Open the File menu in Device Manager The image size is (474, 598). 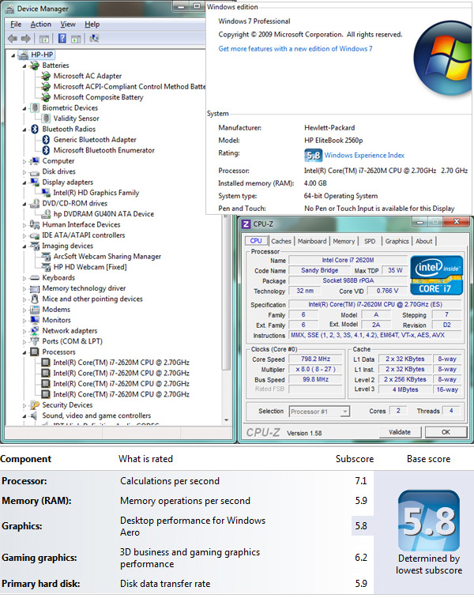coord(16,24)
